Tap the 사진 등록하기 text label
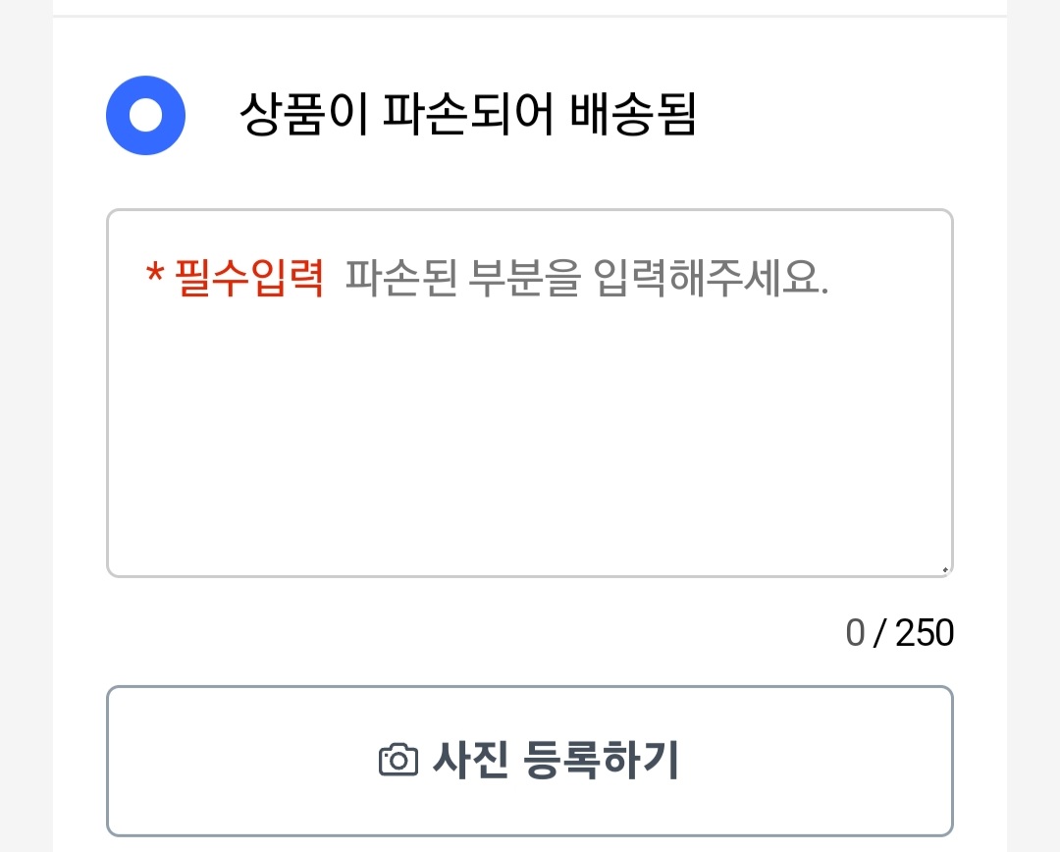Viewport: 1060px width, 852px height. coord(556,760)
